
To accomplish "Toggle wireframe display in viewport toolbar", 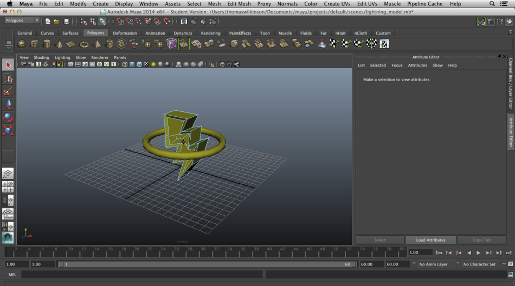I will (x=125, y=64).
